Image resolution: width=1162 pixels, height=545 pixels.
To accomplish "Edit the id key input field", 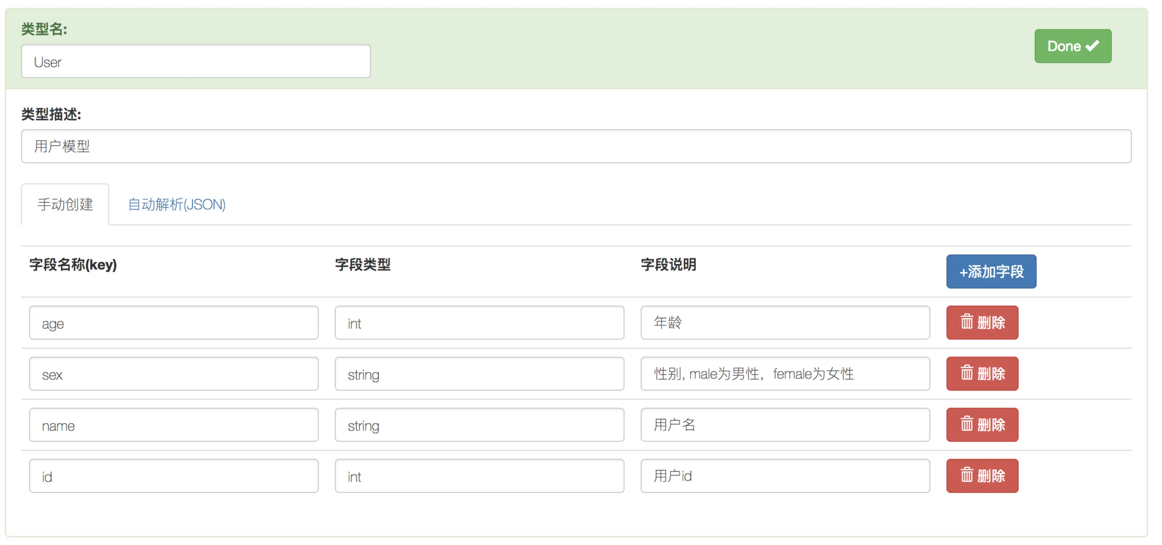I will [x=174, y=476].
